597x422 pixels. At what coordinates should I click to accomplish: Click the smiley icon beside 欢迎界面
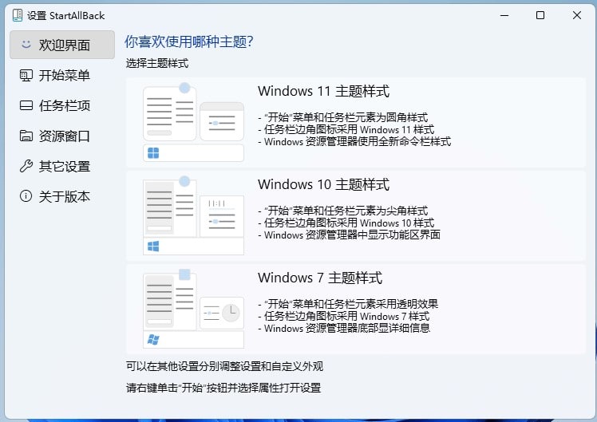[26, 45]
